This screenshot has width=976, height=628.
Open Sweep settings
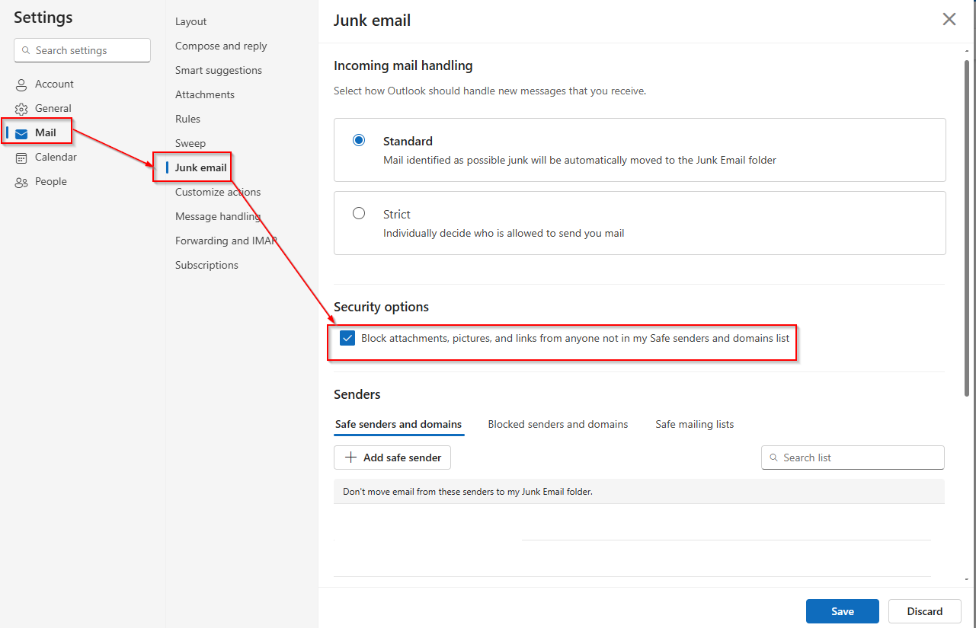tap(190, 143)
